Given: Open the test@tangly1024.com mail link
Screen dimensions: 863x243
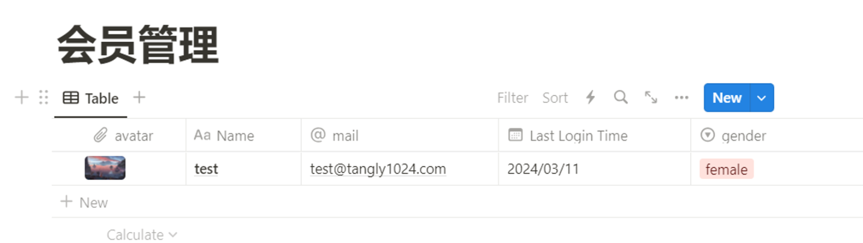Looking at the screenshot, I should pos(378,169).
